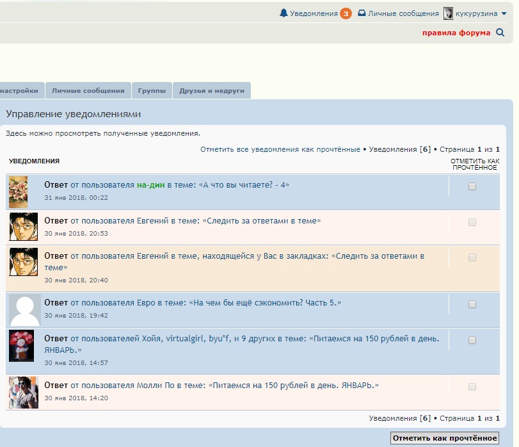The width and height of the screenshot is (519, 447).
Task: Click the forum search magnifier icon
Action: 500,33
